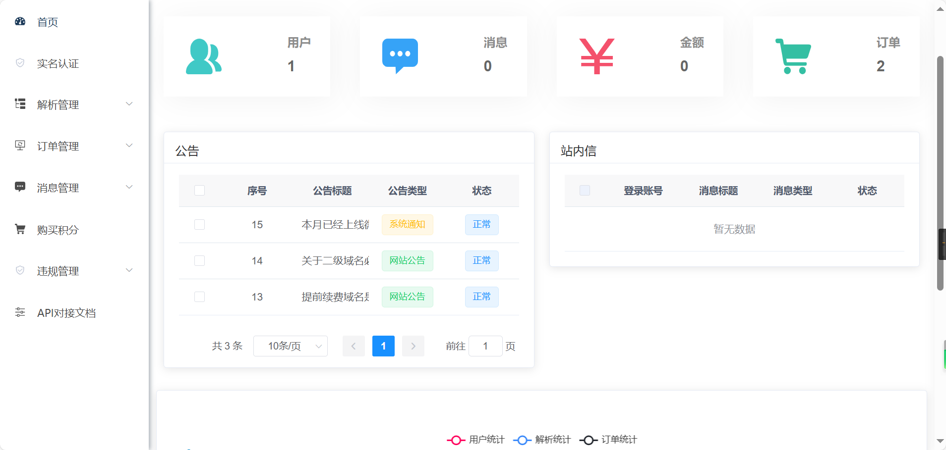Click the green shopping cart order icon

[x=793, y=56]
